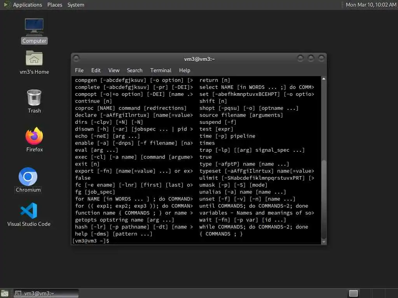Image resolution: width=398 pixels, height=298 pixels.
Task: Select the vm3@vm3:~ taskbar window button
Action: (x=46, y=293)
